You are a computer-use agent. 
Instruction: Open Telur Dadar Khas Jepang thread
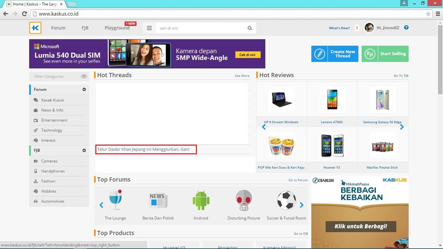point(143,149)
